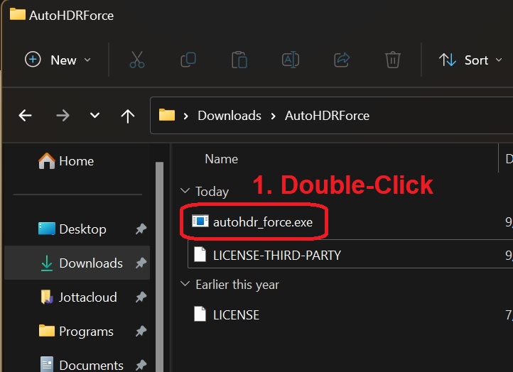Screen dimensions: 513x372
Task: Select autohdr_force.exe file
Action: coord(262,222)
